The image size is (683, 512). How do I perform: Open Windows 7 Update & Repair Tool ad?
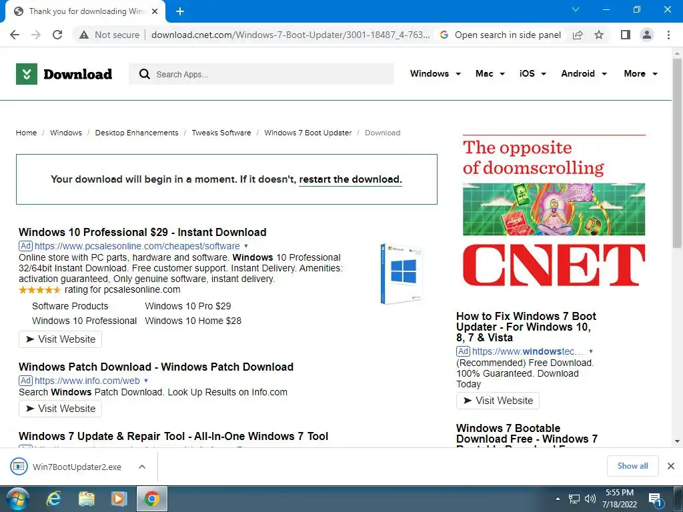click(173, 436)
